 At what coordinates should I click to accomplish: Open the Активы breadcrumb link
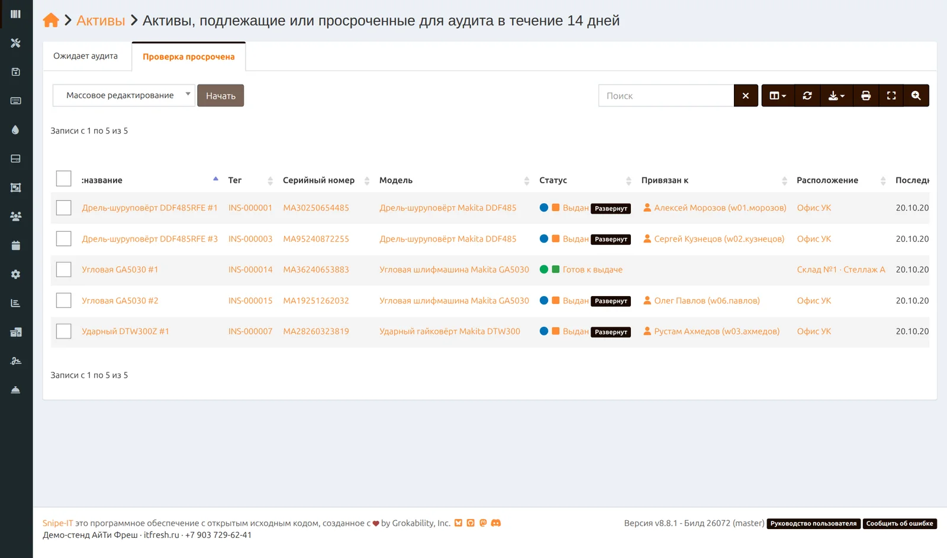point(101,21)
